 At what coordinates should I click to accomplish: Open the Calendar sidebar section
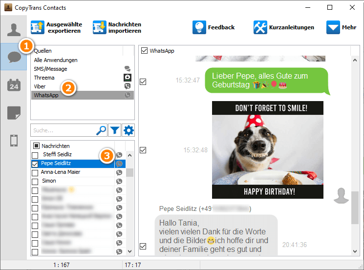click(14, 85)
